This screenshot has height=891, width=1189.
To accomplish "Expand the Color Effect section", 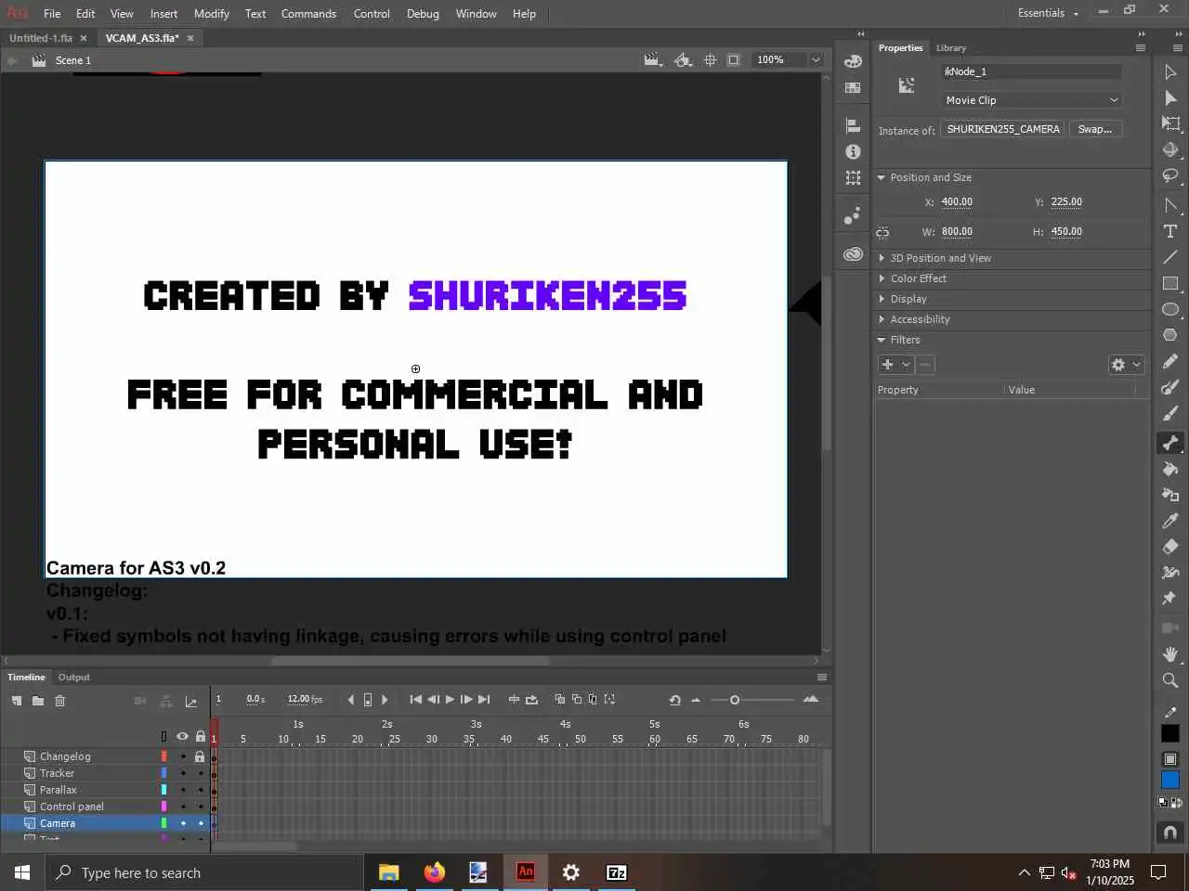I will 881,278.
